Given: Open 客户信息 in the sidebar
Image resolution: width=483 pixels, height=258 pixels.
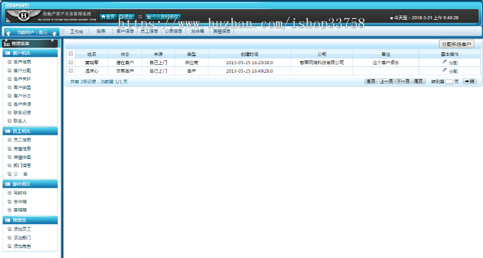Looking at the screenshot, I should pos(22,62).
